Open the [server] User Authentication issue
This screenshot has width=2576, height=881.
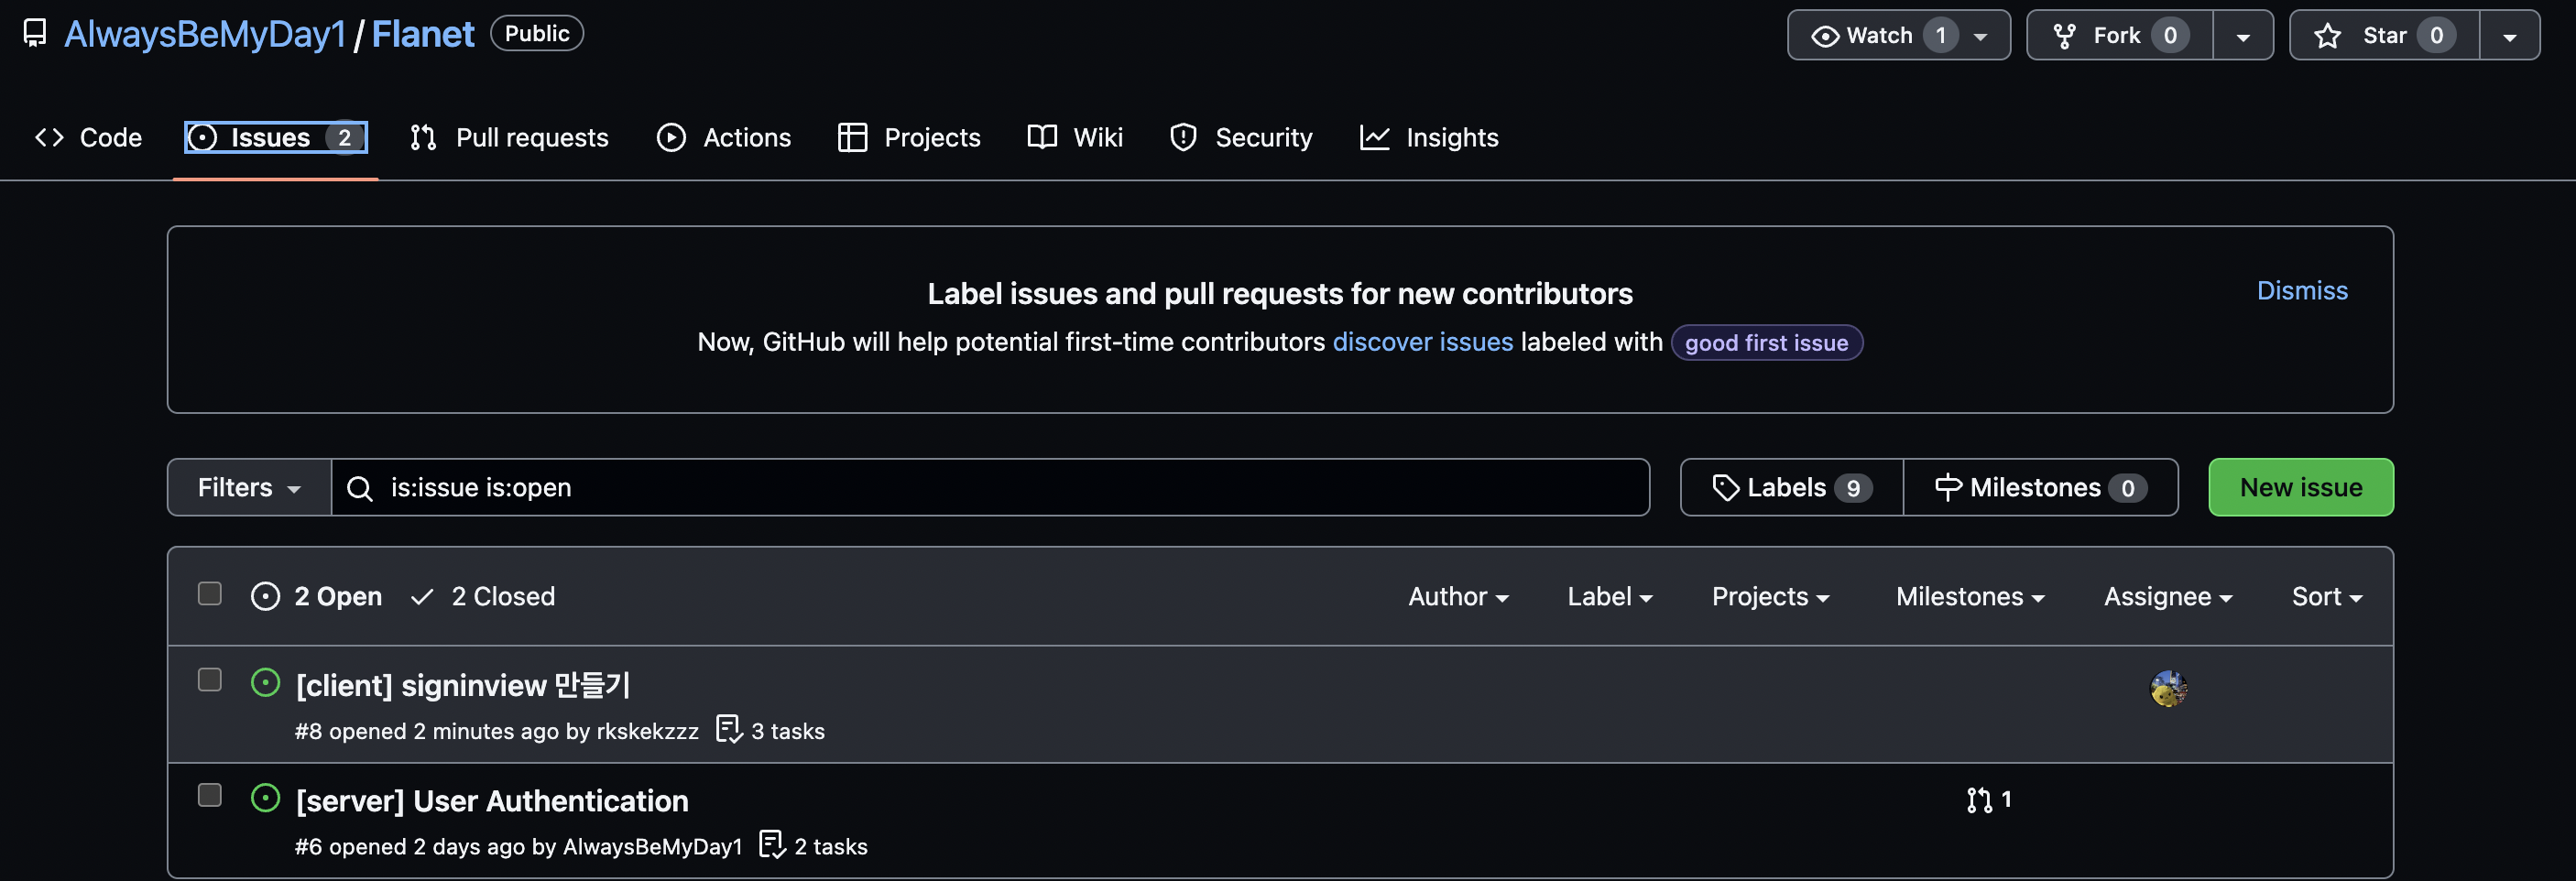click(x=492, y=801)
